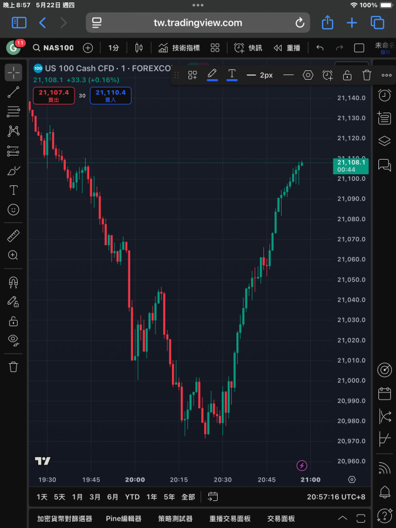Change the line color with pencil icon
Image resolution: width=396 pixels, height=528 pixels.
coord(212,75)
